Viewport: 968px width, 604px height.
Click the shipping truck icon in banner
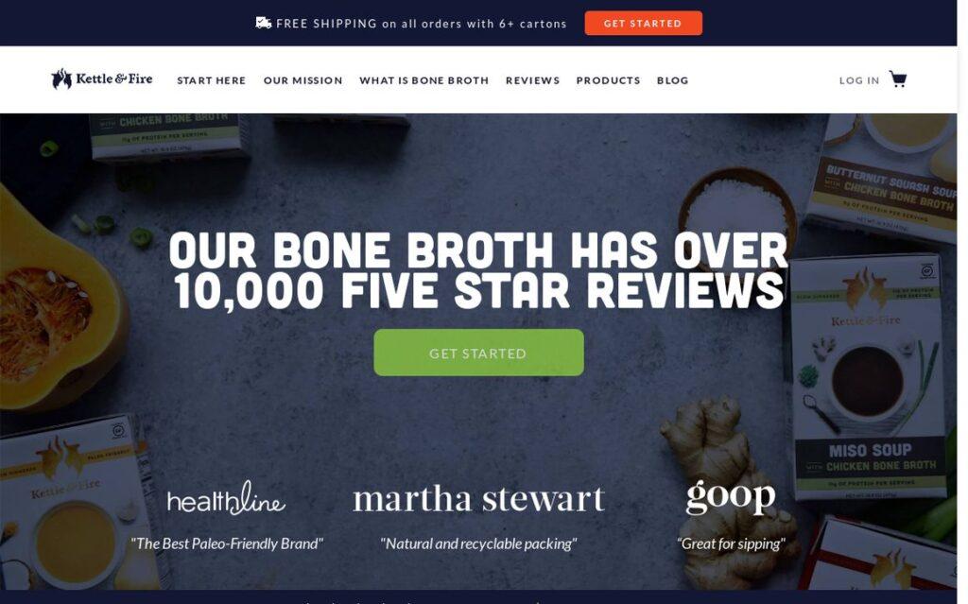click(x=264, y=23)
